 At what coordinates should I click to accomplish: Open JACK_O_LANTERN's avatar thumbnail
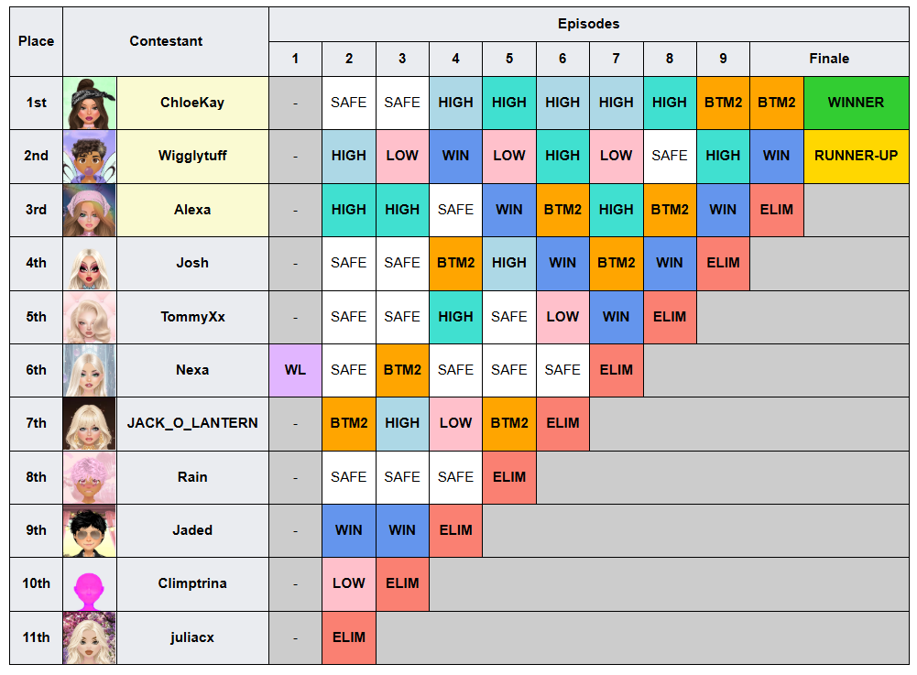click(x=90, y=424)
